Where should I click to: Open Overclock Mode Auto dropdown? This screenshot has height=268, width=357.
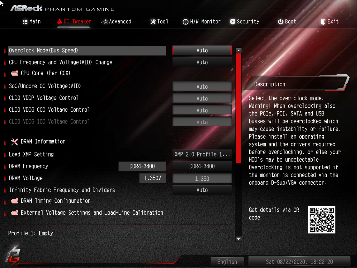pos(202,50)
